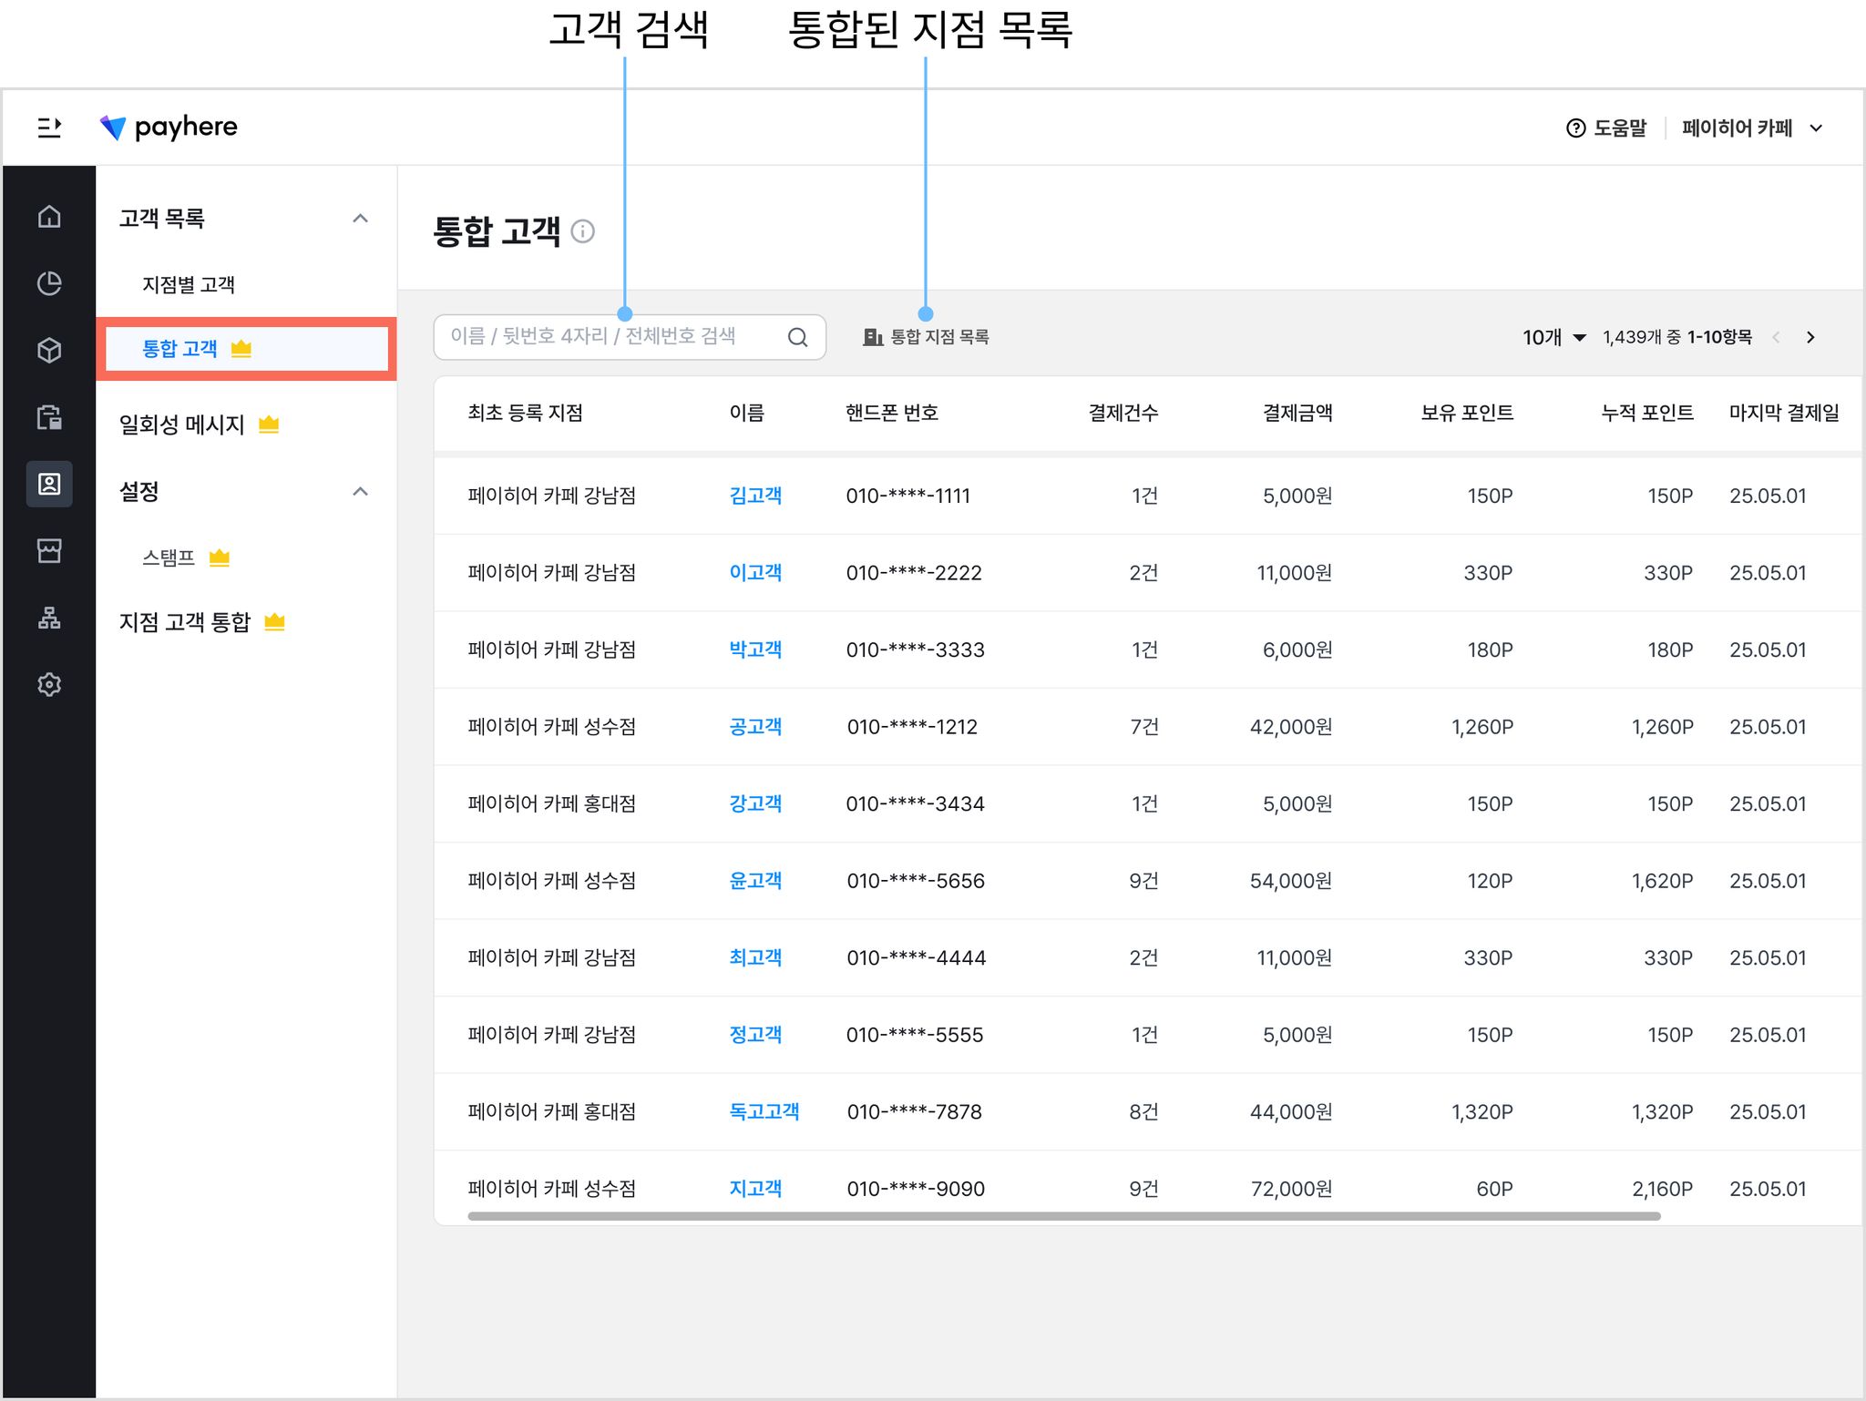The width and height of the screenshot is (1866, 1401).
Task: Open customer 공고객 details
Action: click(x=755, y=727)
